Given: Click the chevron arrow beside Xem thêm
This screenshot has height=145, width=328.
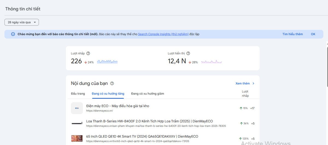Looking at the screenshot, I should pyautogui.click(x=253, y=83).
